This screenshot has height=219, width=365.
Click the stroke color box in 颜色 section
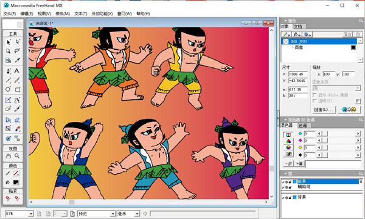click(16, 174)
